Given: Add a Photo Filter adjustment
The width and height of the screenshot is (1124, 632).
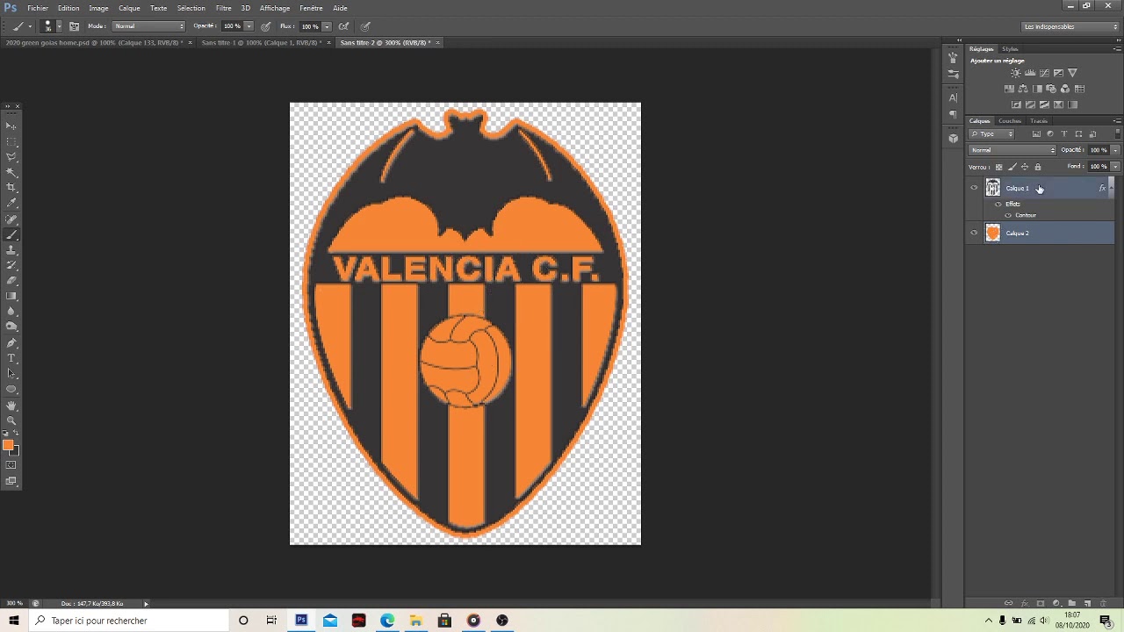Looking at the screenshot, I should pyautogui.click(x=1051, y=89).
